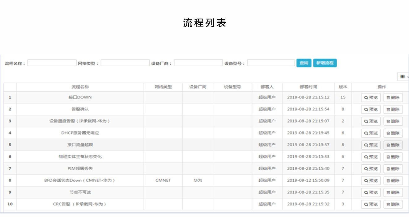Preview the CRC告警 process

(x=371, y=204)
